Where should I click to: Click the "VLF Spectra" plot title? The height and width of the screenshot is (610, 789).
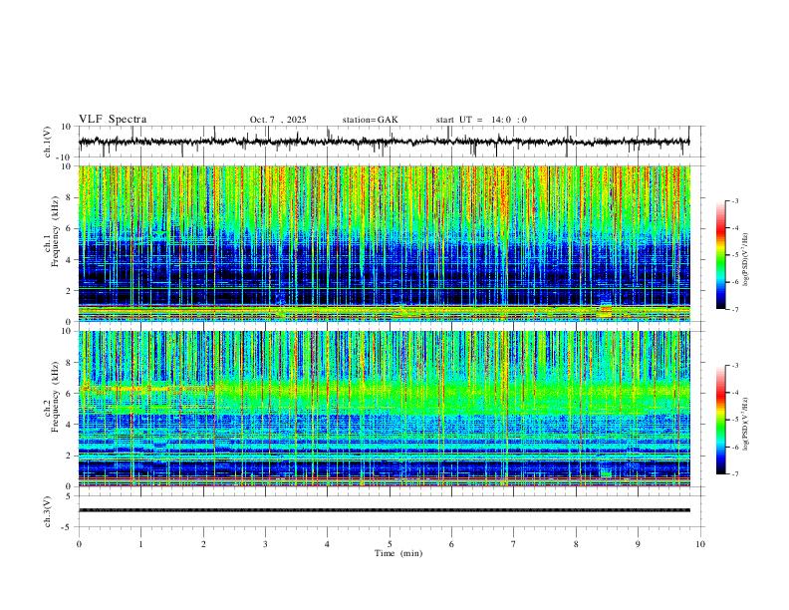tap(113, 120)
